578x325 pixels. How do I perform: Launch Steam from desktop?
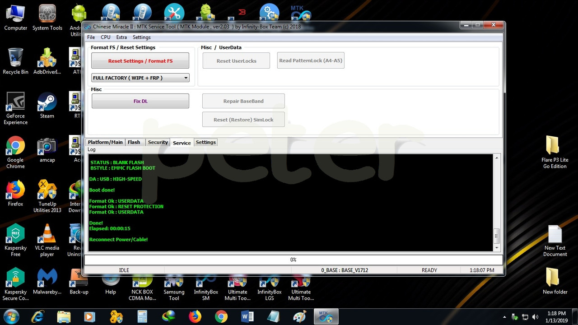[47, 106]
